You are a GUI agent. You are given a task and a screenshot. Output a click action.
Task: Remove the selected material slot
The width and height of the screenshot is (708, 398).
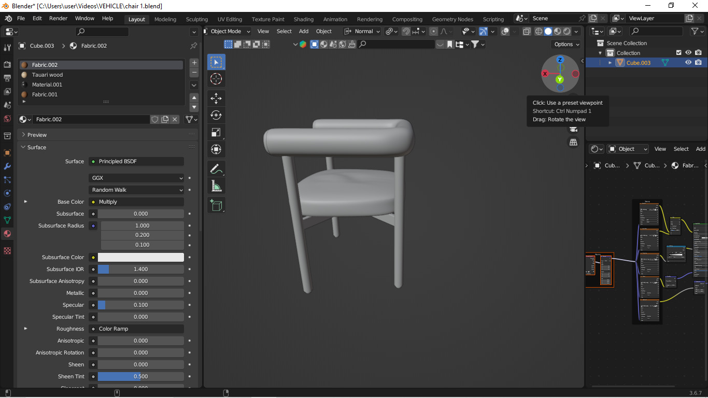(194, 73)
